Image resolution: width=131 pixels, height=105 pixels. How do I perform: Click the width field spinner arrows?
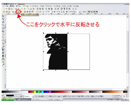pyautogui.click(x=62, y=12)
